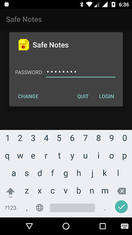Viewport: 132px width, 235px height.
Task: Click the QUIT button
Action: [83, 96]
